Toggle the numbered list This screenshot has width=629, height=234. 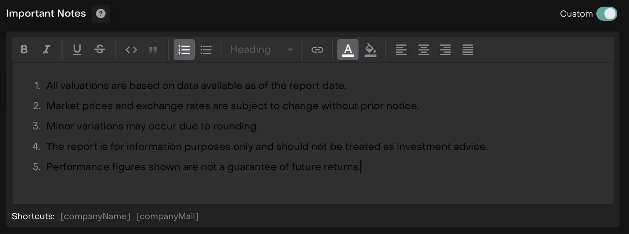[x=184, y=50]
